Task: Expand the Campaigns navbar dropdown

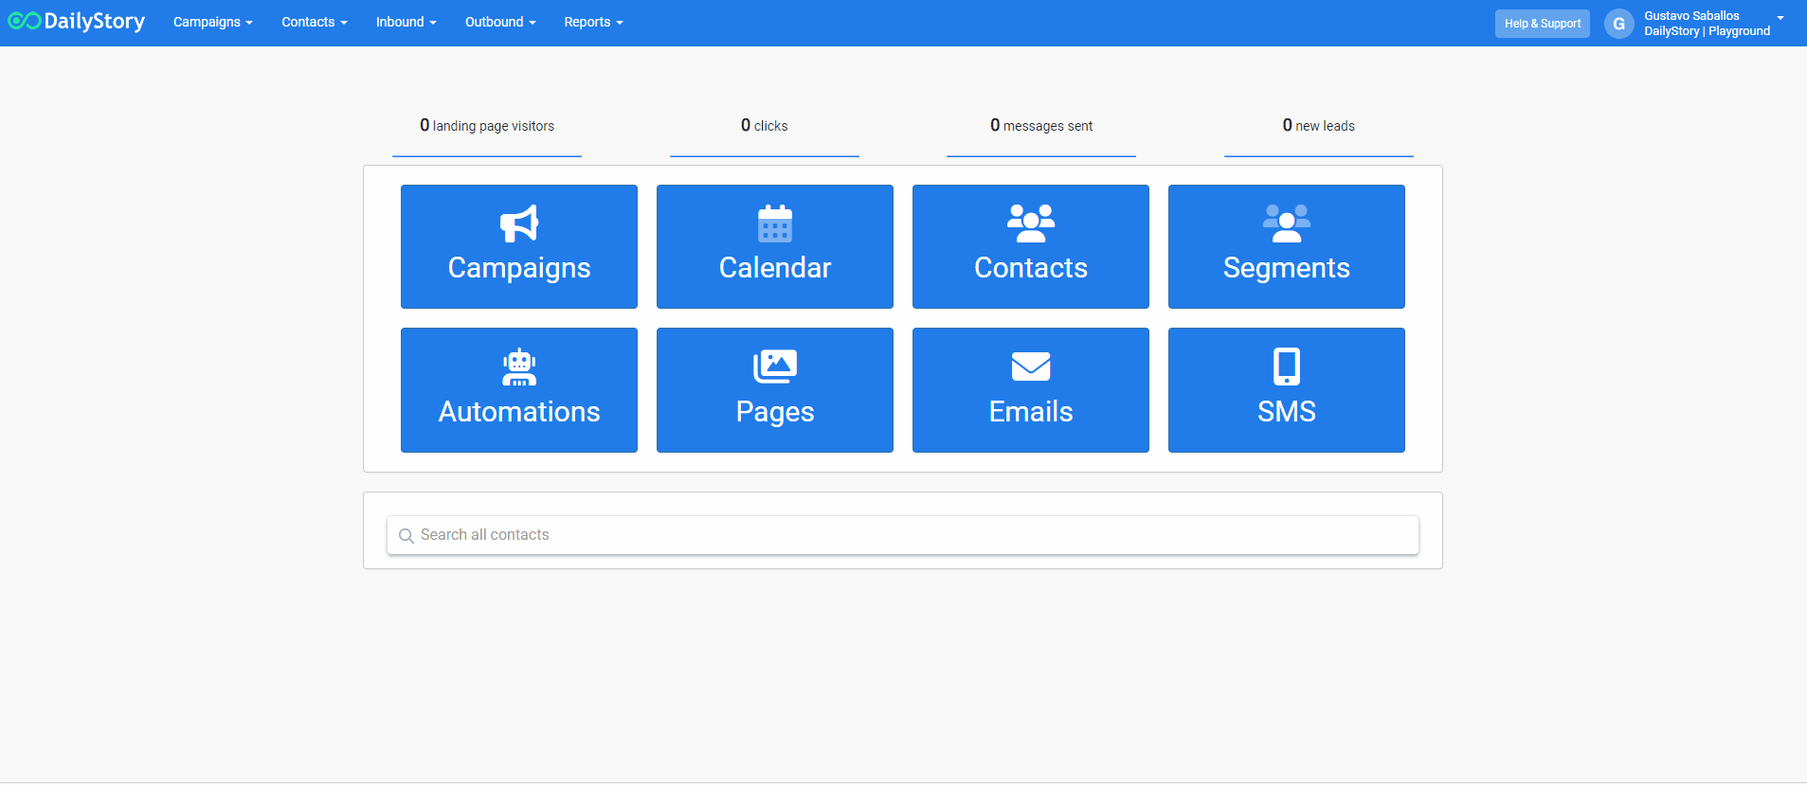Action: [213, 22]
